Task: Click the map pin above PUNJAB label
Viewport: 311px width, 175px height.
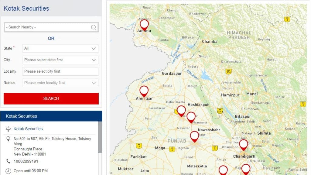Action: (194, 137)
